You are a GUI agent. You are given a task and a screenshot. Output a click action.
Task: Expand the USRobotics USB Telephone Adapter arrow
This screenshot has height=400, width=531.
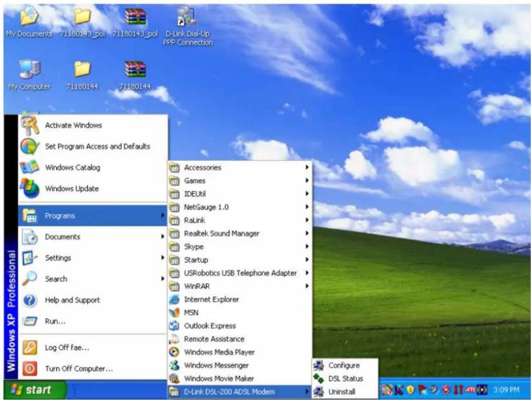point(307,273)
